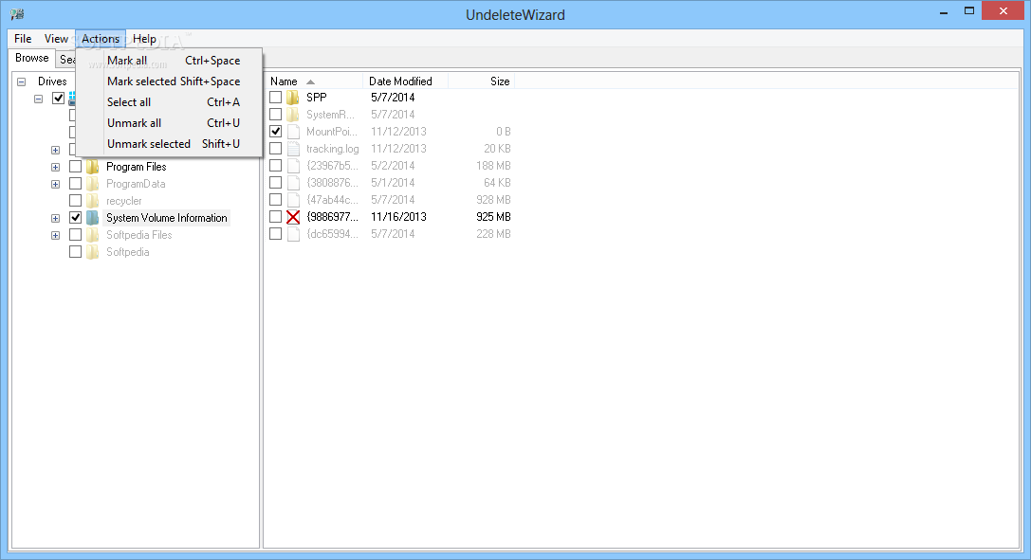
Task: Maximize the UndeleteWizard window
Action: pyautogui.click(x=969, y=10)
